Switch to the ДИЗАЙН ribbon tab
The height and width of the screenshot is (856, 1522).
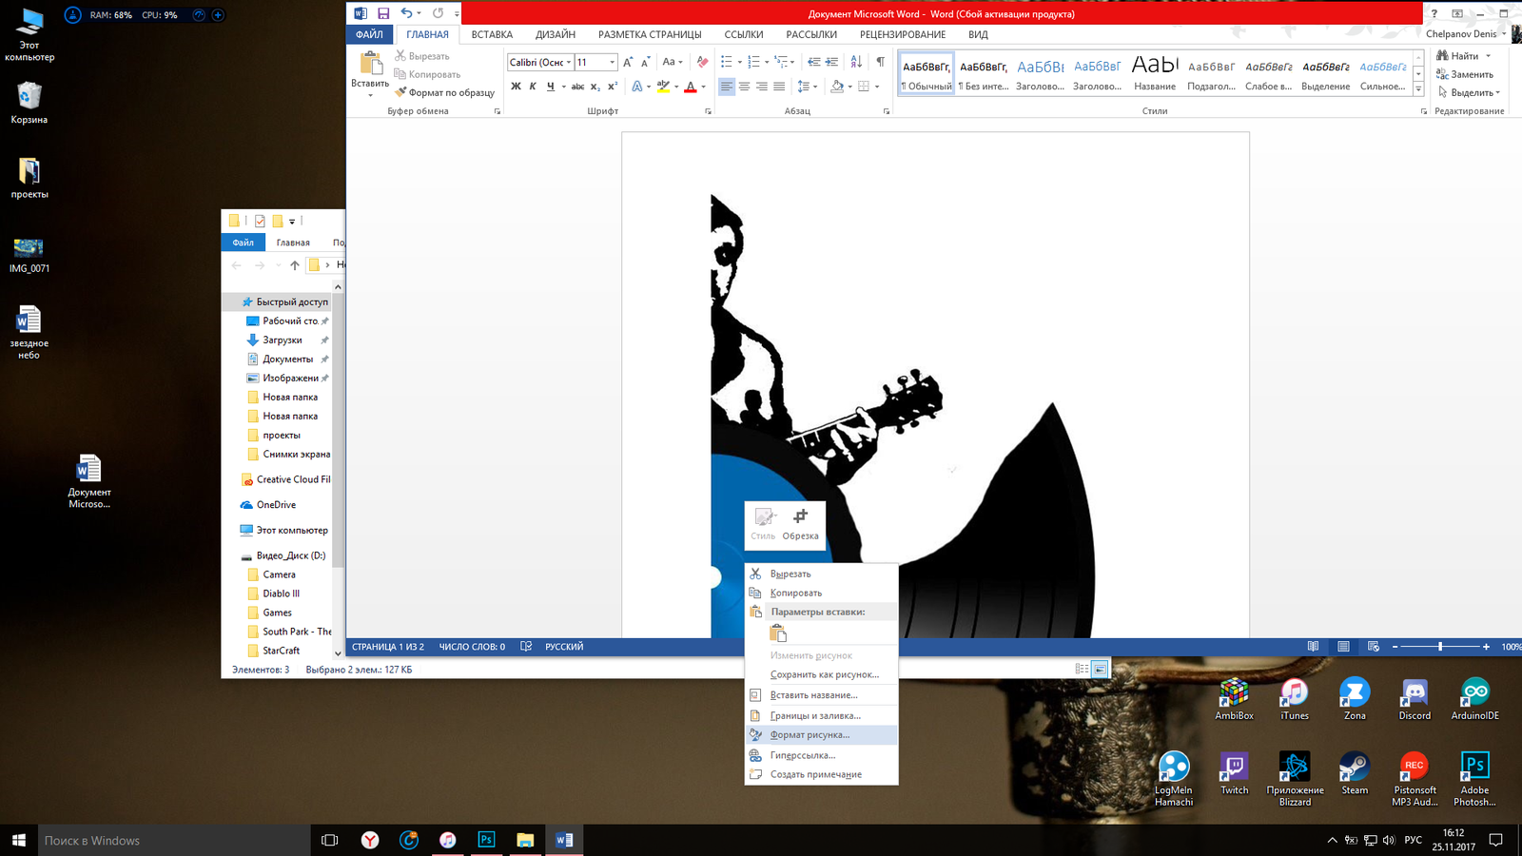click(x=556, y=34)
